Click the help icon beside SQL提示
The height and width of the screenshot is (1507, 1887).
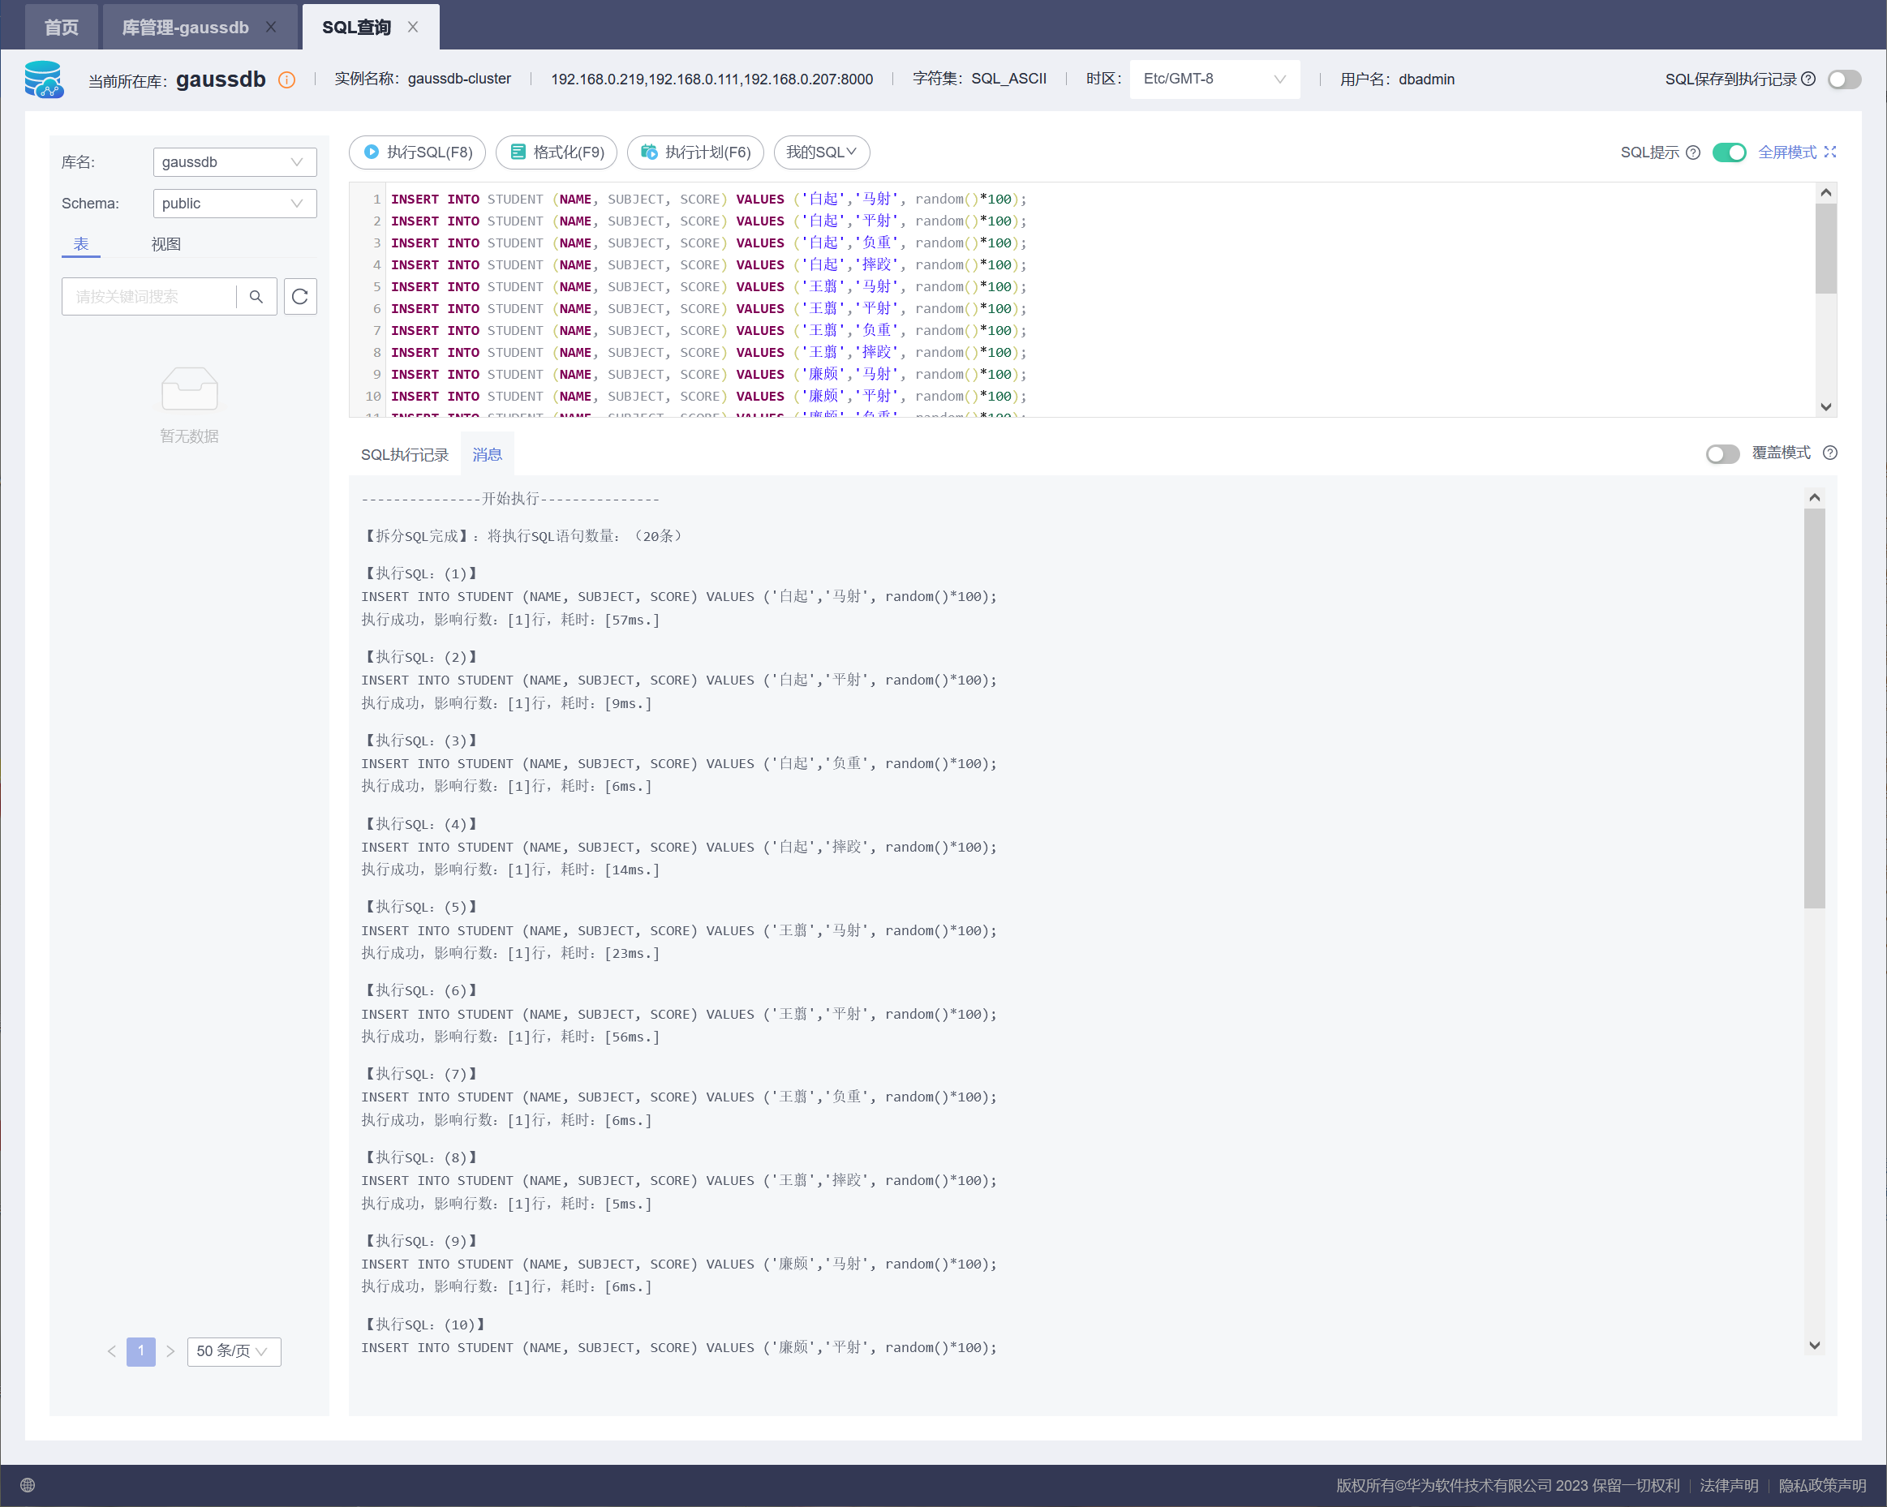point(1692,152)
